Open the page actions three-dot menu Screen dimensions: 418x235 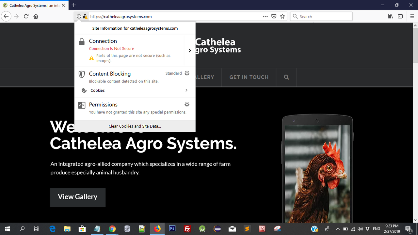tap(265, 16)
